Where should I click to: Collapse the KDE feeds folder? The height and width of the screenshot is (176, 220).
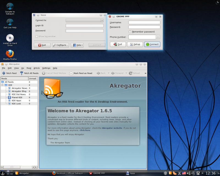2,85
